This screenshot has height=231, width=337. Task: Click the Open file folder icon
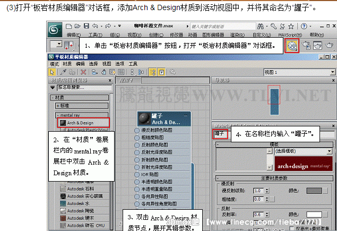pyautogui.click(x=77, y=26)
